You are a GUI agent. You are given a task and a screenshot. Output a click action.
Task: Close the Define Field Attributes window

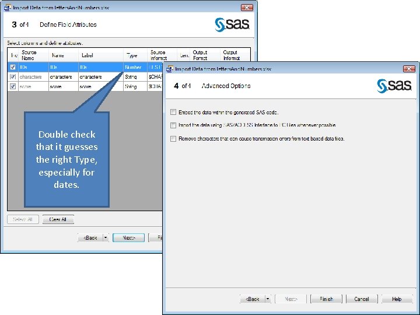click(x=247, y=8)
